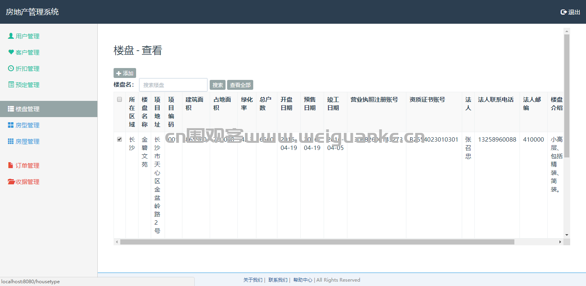This screenshot has width=586, height=286.
Task: Toggle the select-all checkbox in table header
Action: 119,100
